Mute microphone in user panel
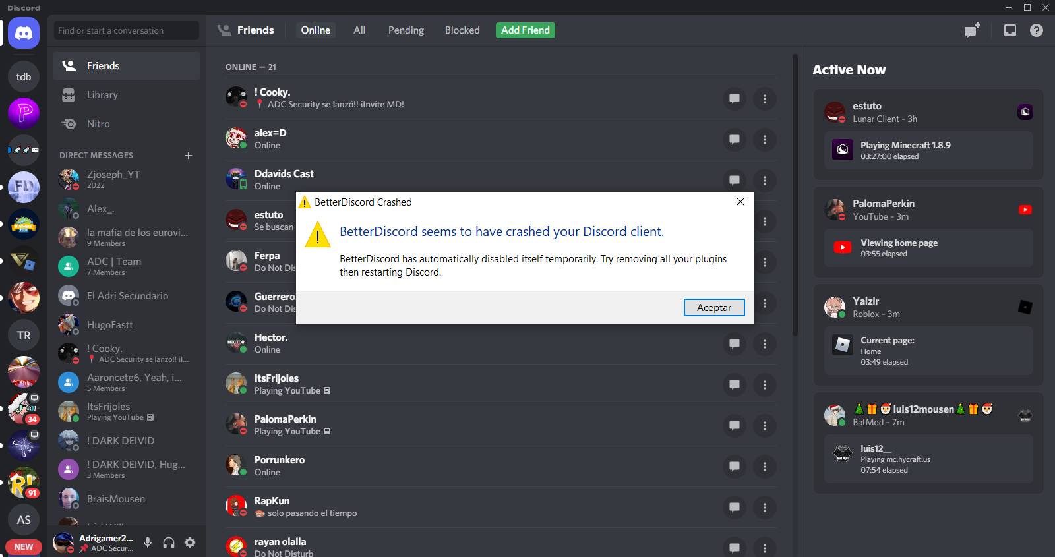This screenshot has height=557, width=1055. (148, 542)
